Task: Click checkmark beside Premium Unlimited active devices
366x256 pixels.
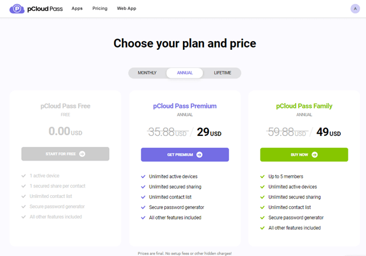Action: [x=143, y=176]
